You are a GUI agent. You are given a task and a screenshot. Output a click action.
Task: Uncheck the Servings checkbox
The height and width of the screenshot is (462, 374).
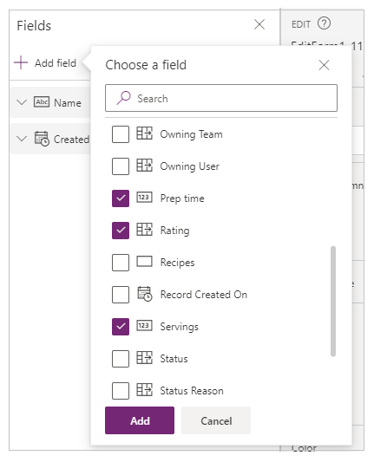click(x=121, y=327)
